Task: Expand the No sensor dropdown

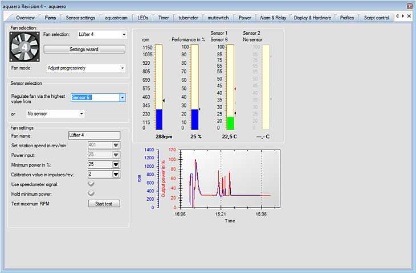Action: click(x=81, y=114)
